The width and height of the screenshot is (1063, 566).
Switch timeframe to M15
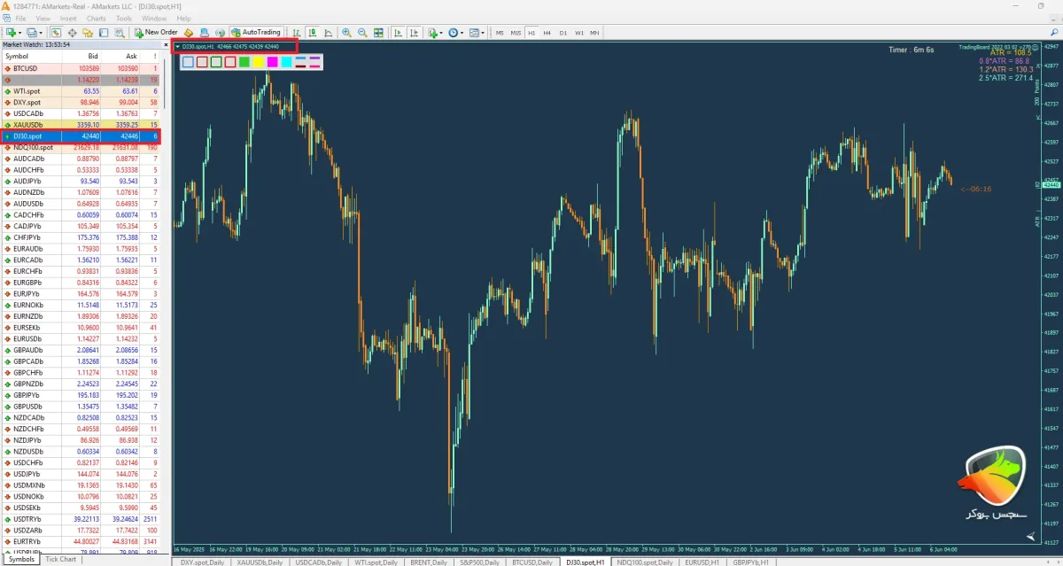coord(516,32)
